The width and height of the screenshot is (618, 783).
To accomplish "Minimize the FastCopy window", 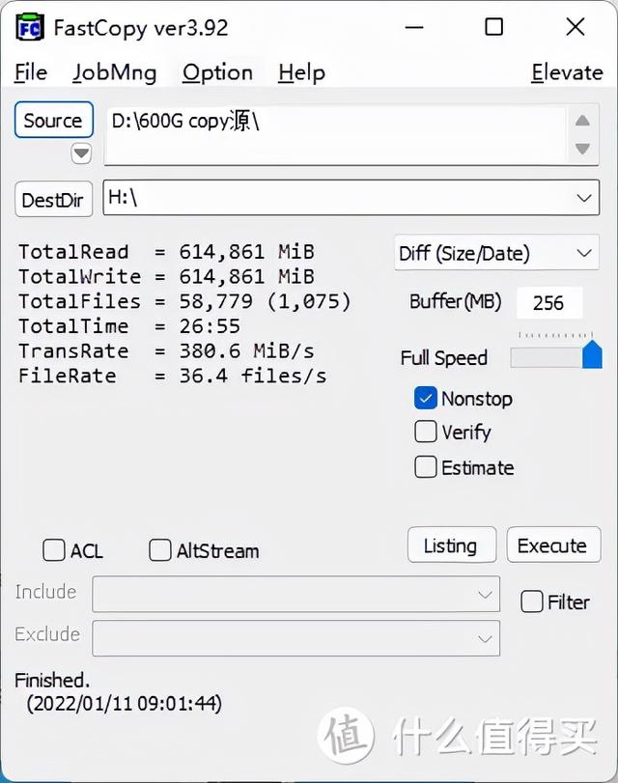I will (414, 27).
